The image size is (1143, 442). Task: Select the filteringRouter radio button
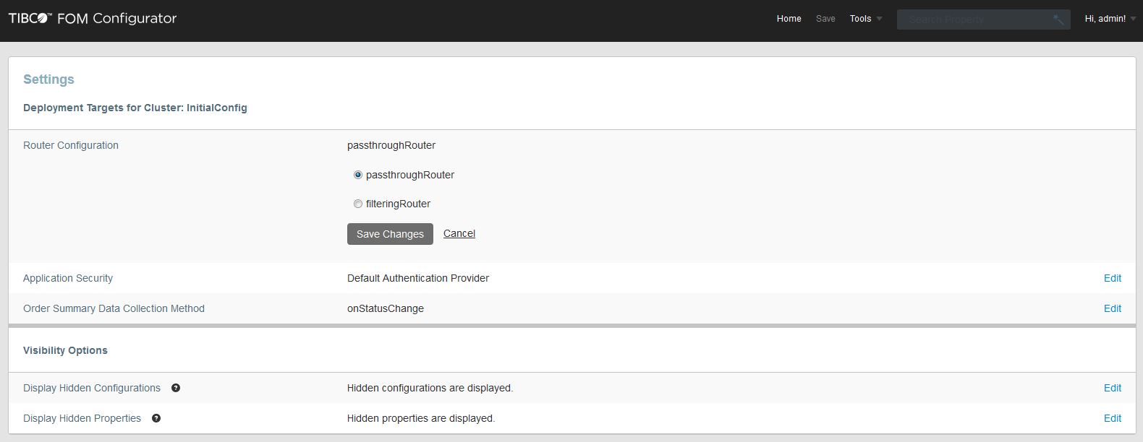tap(358, 204)
